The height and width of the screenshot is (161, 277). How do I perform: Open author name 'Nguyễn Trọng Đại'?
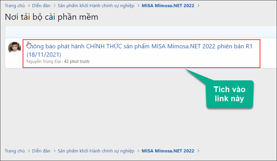coord(44,61)
